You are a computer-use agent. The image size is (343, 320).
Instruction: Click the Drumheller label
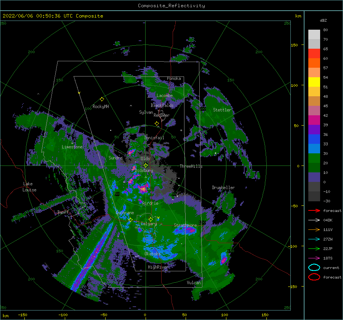[223, 188]
